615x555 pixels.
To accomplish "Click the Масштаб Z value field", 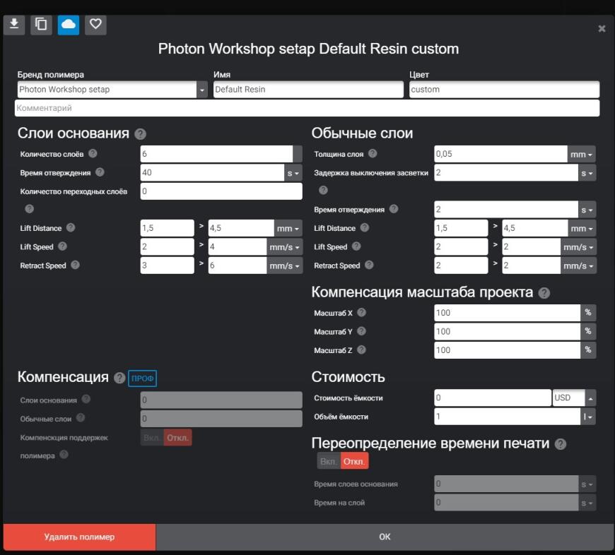I will [508, 350].
